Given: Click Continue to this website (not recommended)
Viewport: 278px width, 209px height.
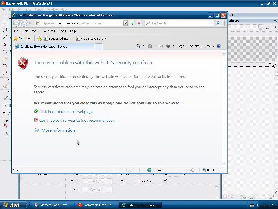Looking at the screenshot, I should pos(77,120).
